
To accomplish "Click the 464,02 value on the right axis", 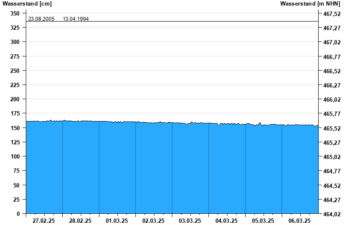I will tap(331, 214).
